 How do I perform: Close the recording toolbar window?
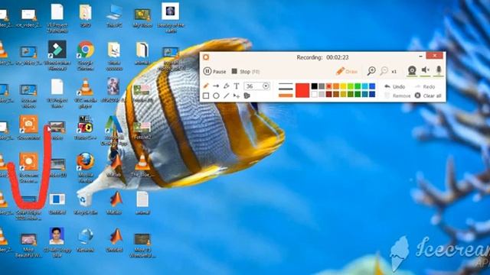point(434,56)
